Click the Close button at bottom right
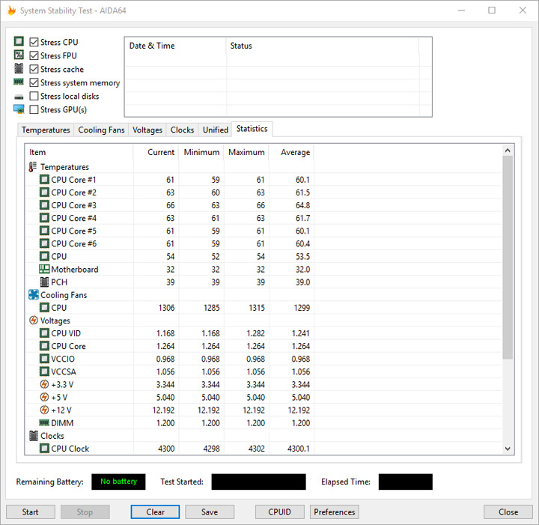539x525 pixels. coord(508,512)
